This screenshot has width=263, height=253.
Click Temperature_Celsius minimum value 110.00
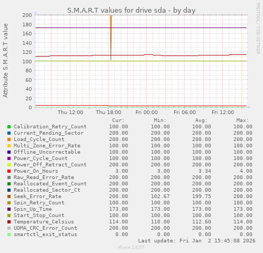(x=160, y=222)
